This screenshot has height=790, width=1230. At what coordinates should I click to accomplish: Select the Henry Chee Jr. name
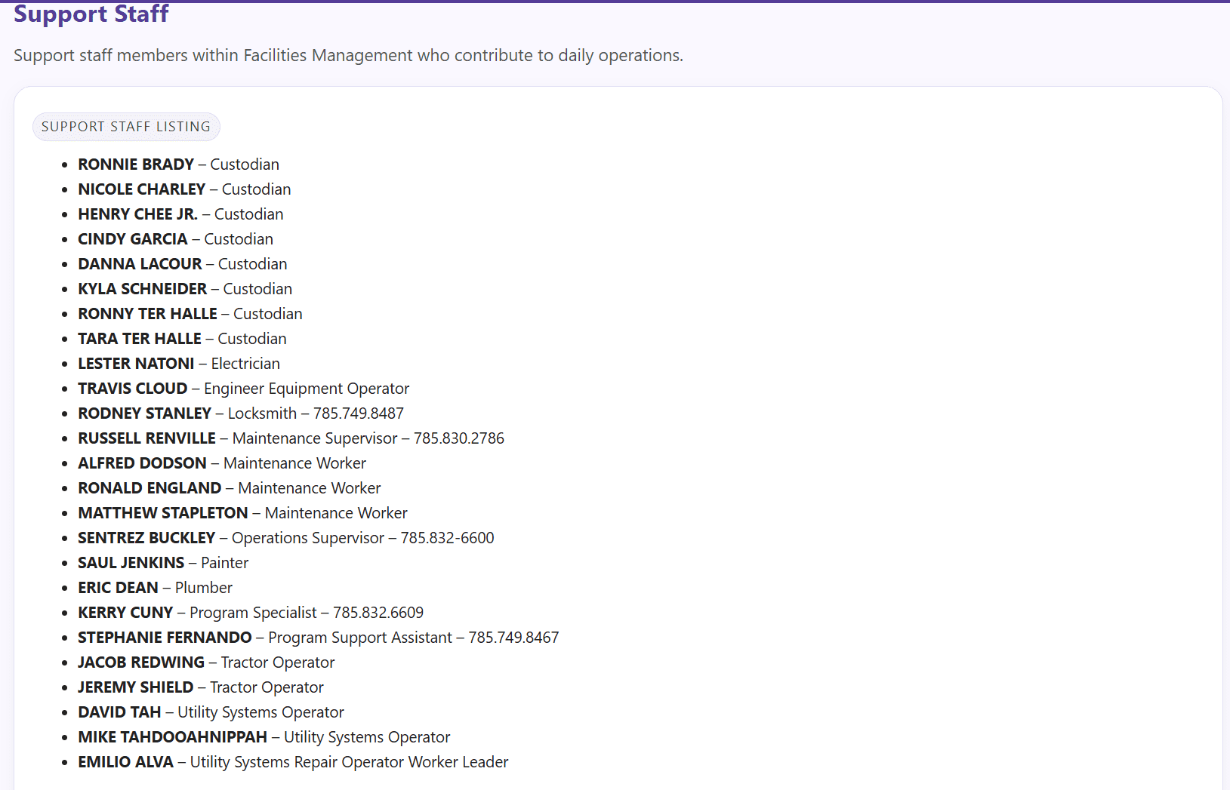coord(137,214)
